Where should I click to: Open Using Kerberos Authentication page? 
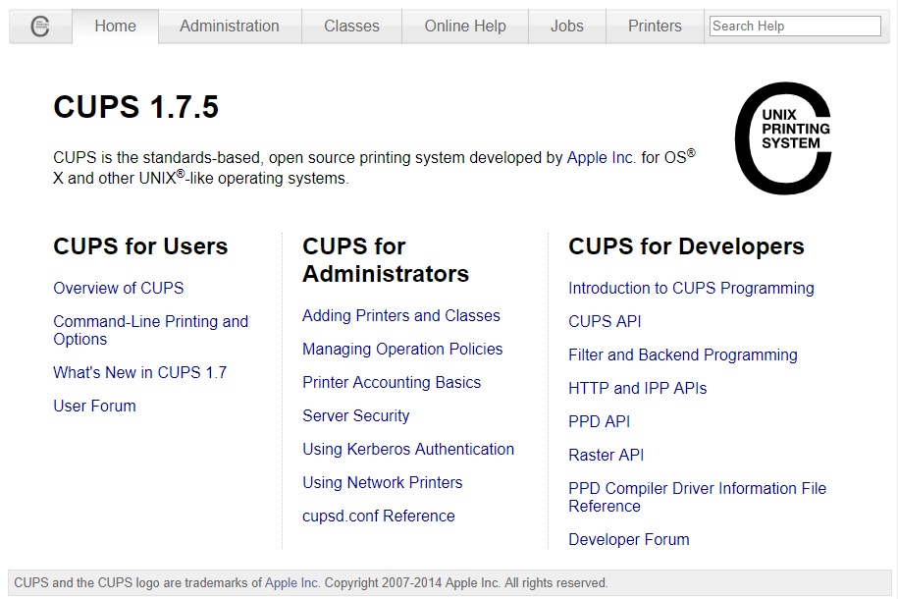(x=408, y=449)
